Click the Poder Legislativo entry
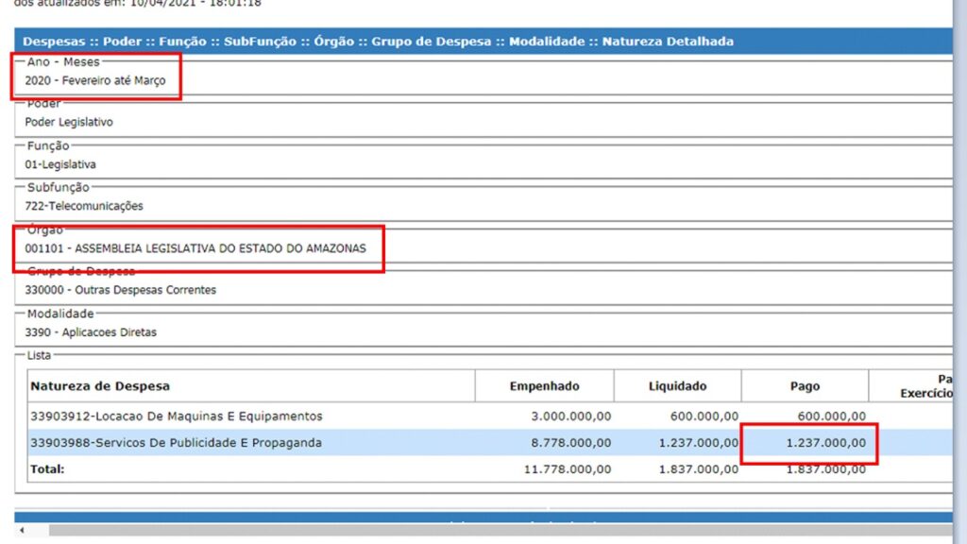This screenshot has width=967, height=544. (x=69, y=123)
